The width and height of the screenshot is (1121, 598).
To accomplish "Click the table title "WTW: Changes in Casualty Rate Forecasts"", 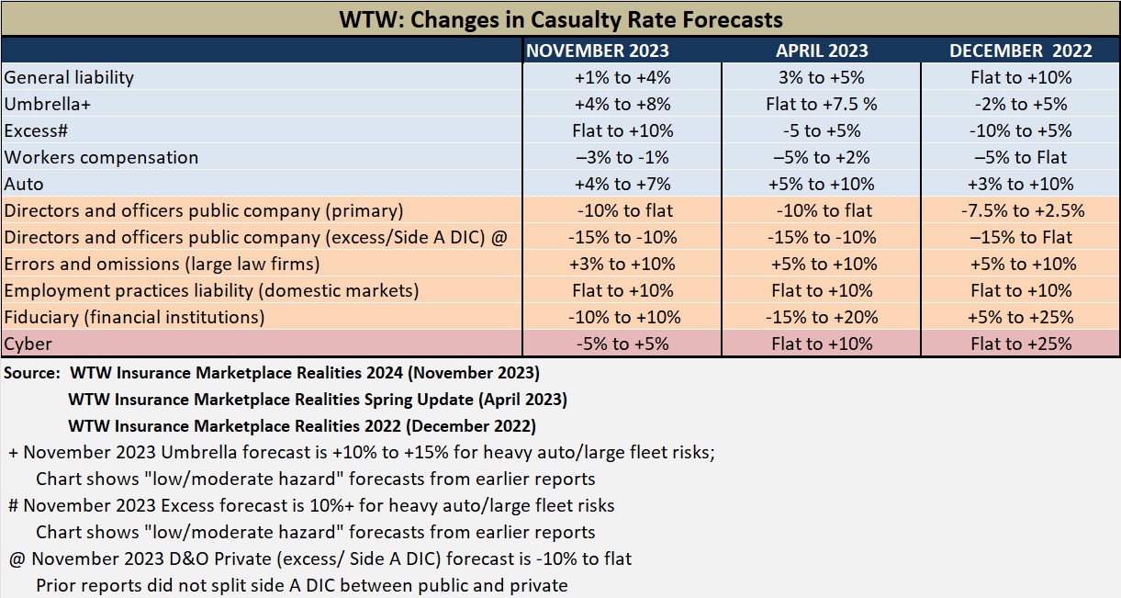I will 560,18.
